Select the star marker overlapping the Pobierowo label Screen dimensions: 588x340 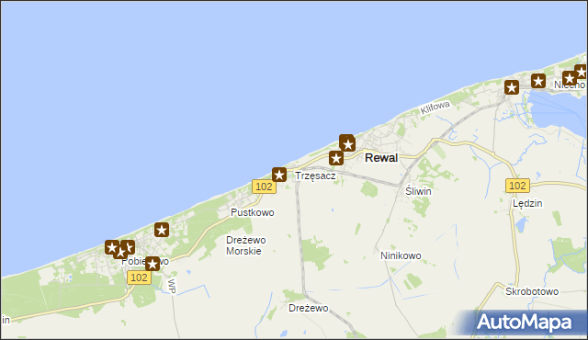[153, 264]
